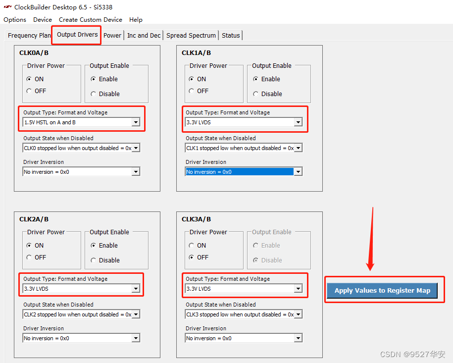453x363 pixels.
Task: Open the Spread Spectrum tab
Action: coord(191,35)
